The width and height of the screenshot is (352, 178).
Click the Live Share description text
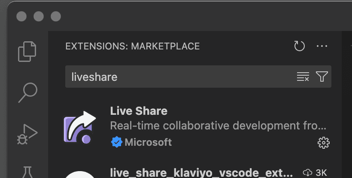pyautogui.click(x=218, y=126)
